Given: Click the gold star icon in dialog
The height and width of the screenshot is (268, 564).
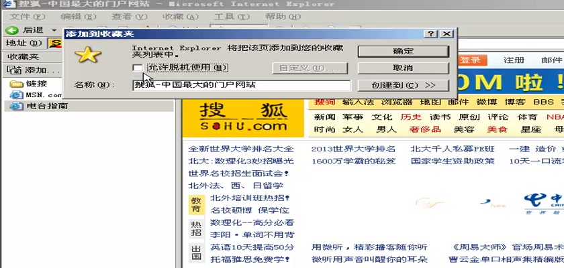Looking at the screenshot, I should pos(88,55).
